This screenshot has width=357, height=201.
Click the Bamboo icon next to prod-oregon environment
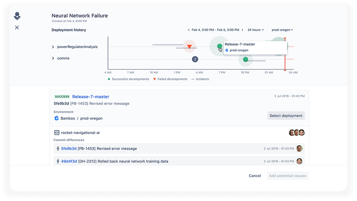pyautogui.click(x=57, y=118)
